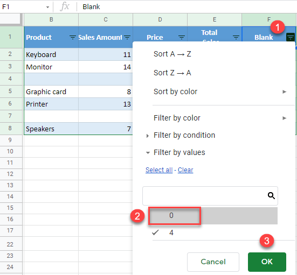This screenshot has height=275, width=297.
Task: Click the Blank column filter icon
Action: click(x=291, y=37)
